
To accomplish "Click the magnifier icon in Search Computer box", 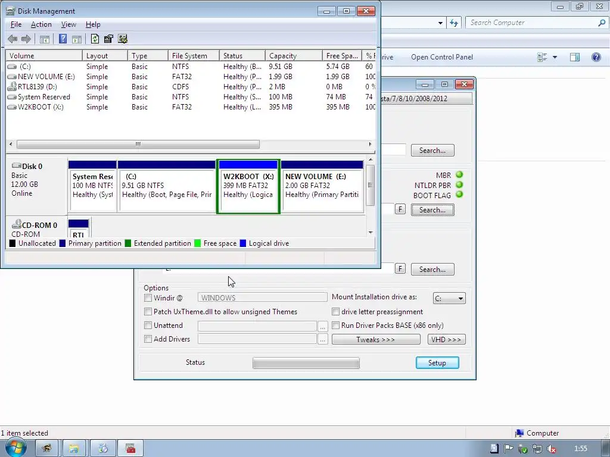I will 602,23.
